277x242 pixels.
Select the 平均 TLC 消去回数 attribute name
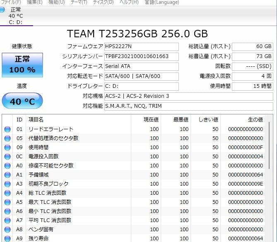pos(50,220)
